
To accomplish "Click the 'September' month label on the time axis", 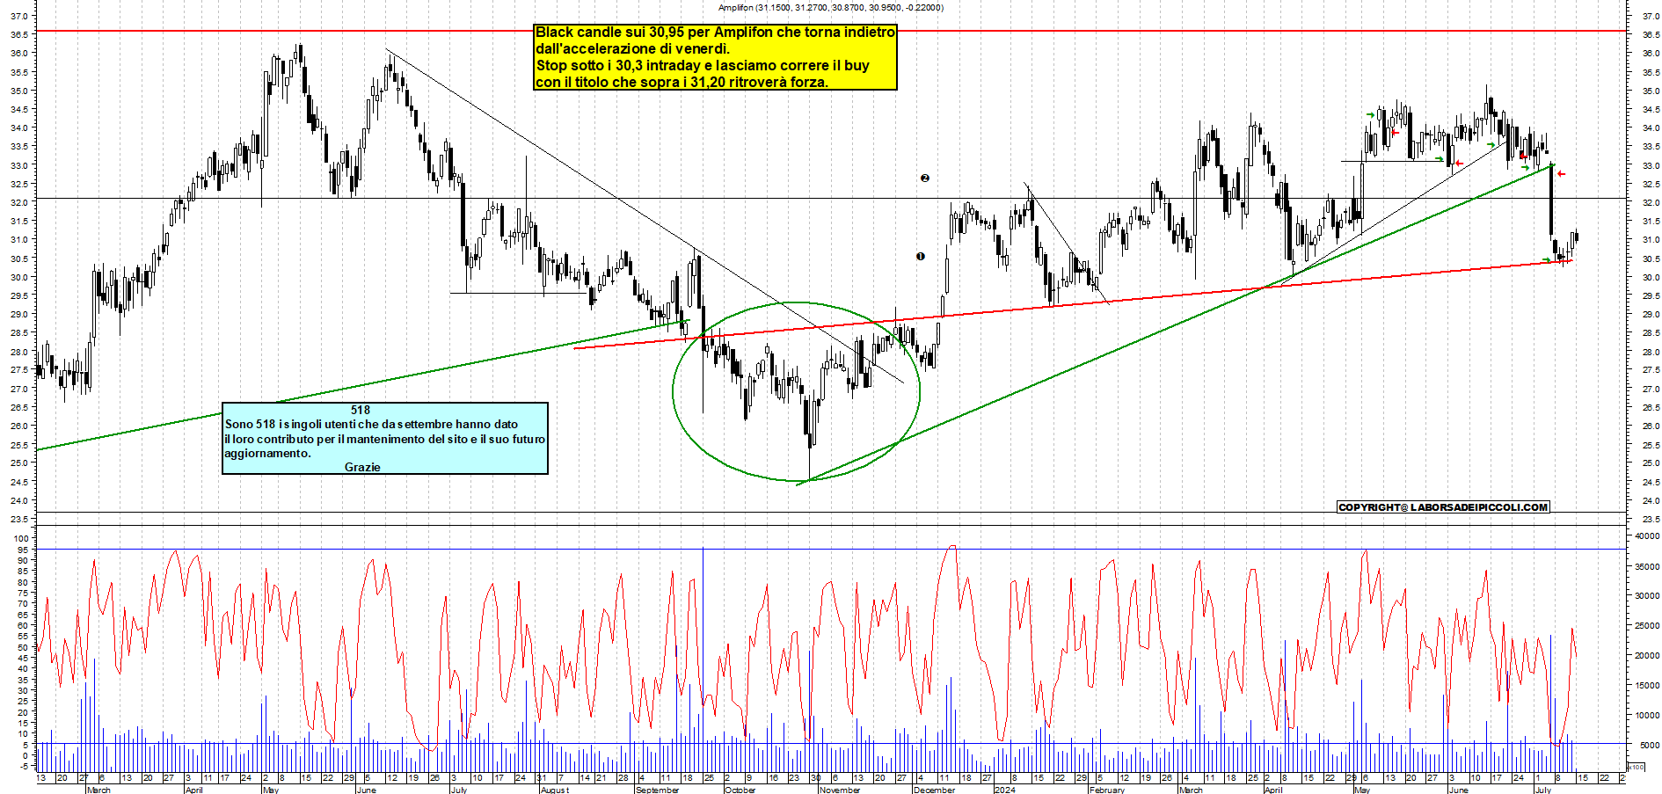I will tap(657, 790).
